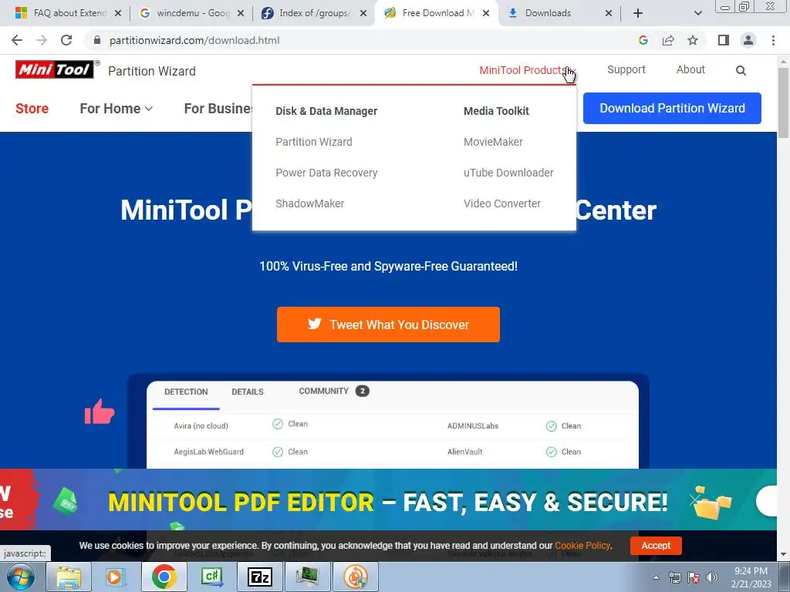Click the Google icon in address bar
The height and width of the screenshot is (592, 790).
click(x=643, y=40)
